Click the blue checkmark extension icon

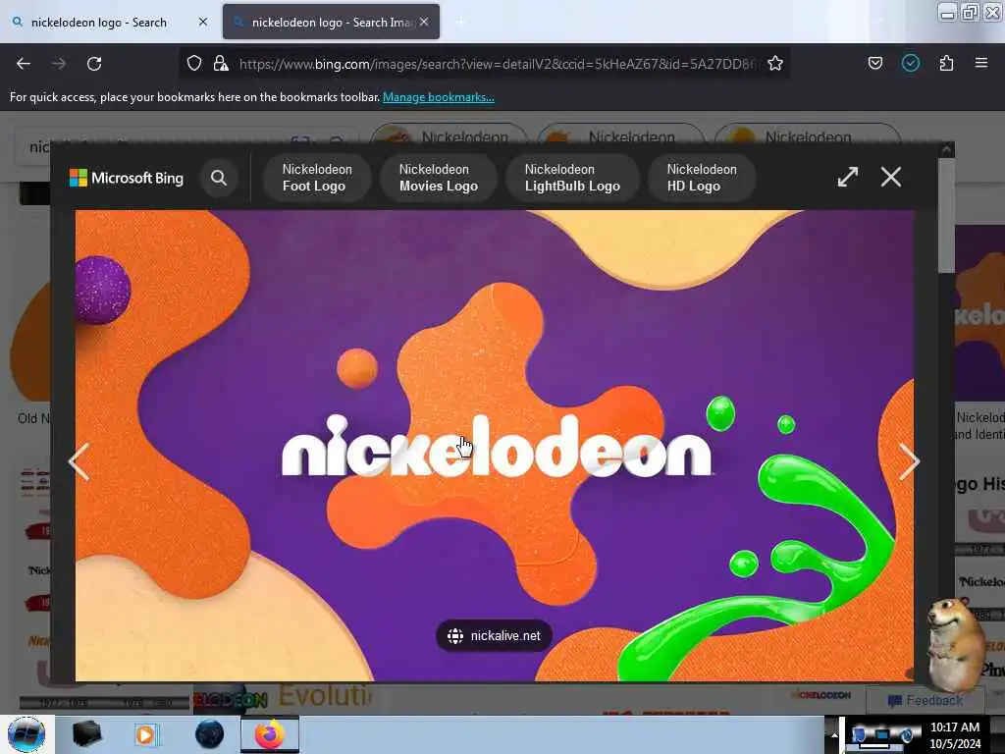tap(910, 64)
